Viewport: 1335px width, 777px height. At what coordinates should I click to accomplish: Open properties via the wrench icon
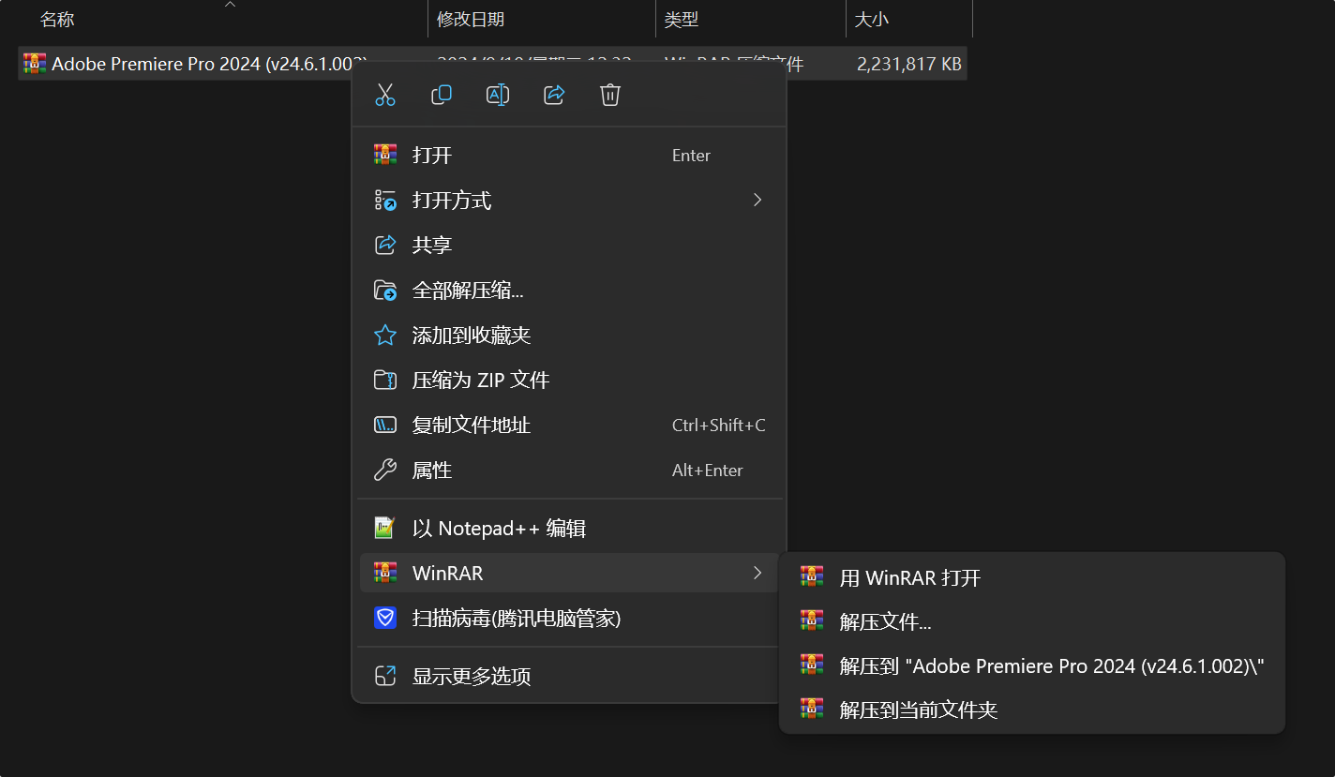point(385,471)
